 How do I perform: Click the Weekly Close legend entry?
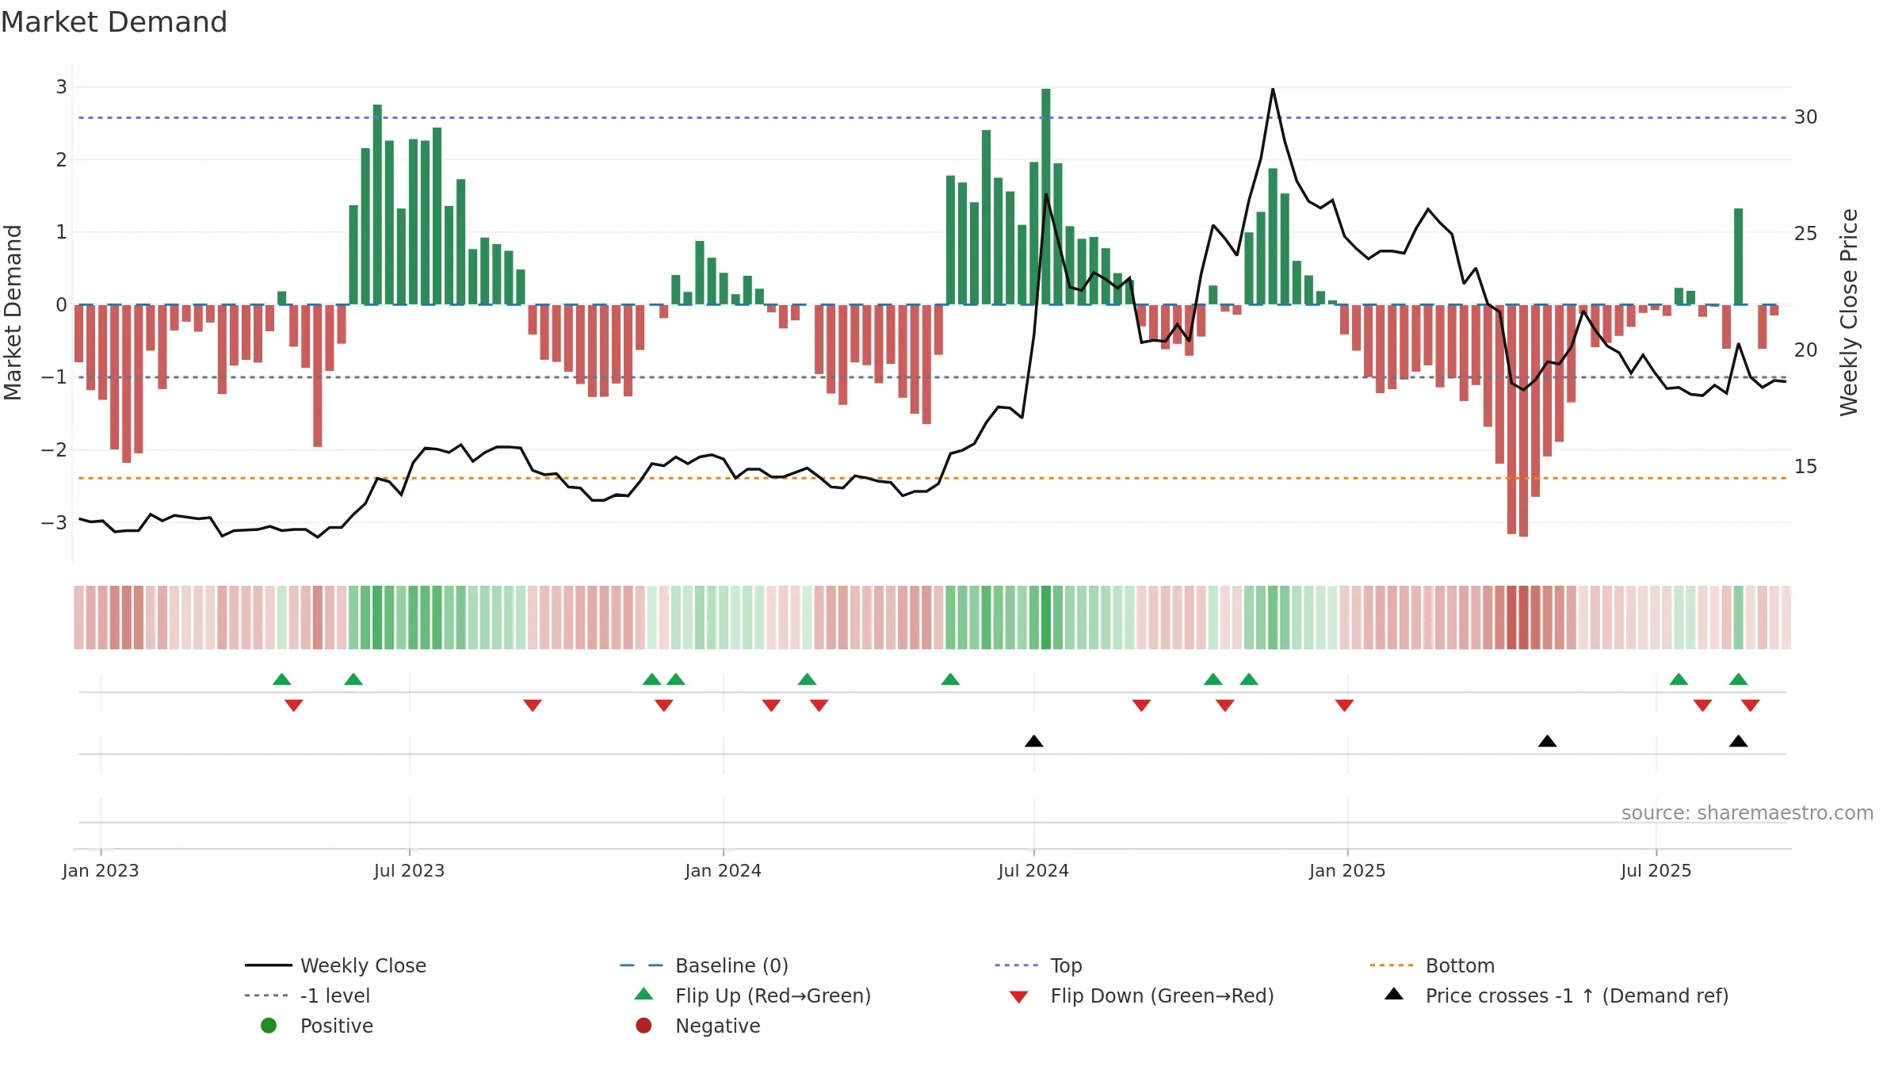click(x=336, y=965)
